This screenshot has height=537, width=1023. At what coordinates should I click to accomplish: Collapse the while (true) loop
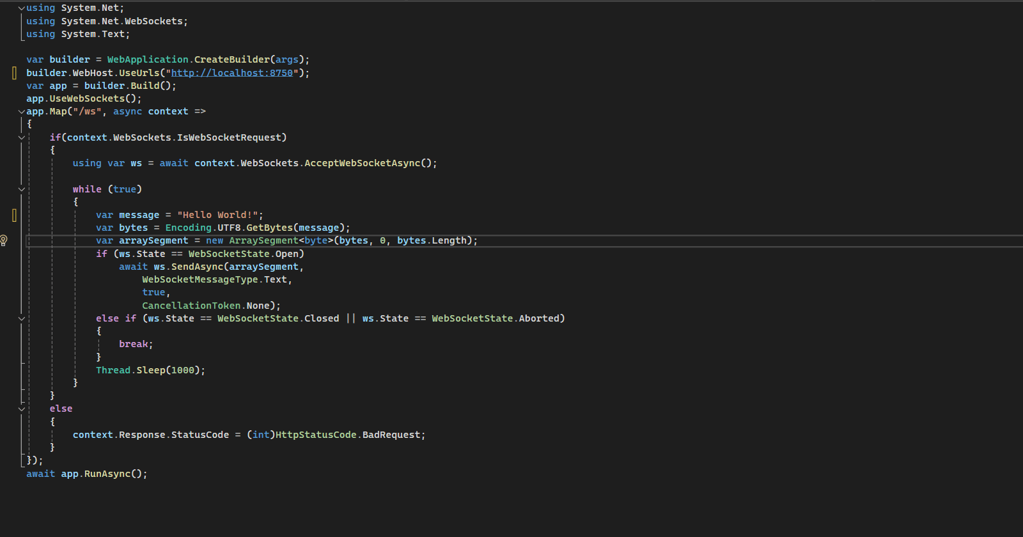(x=21, y=189)
